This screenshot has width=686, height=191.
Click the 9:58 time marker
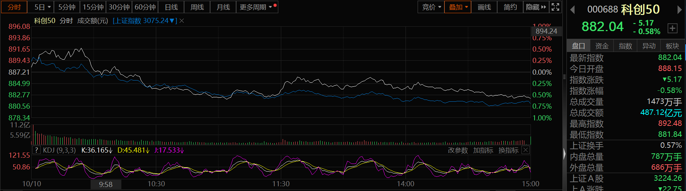pyautogui.click(x=106, y=184)
